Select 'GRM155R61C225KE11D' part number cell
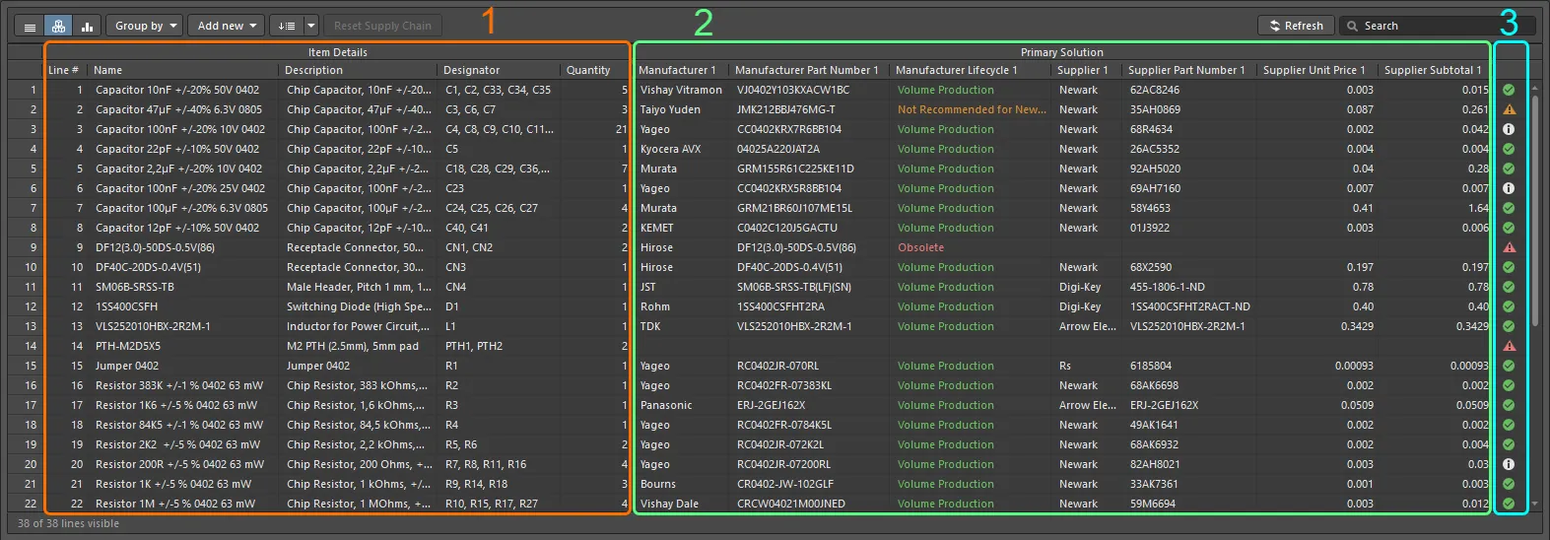Viewport: 1550px width, 540px height. [x=810, y=169]
